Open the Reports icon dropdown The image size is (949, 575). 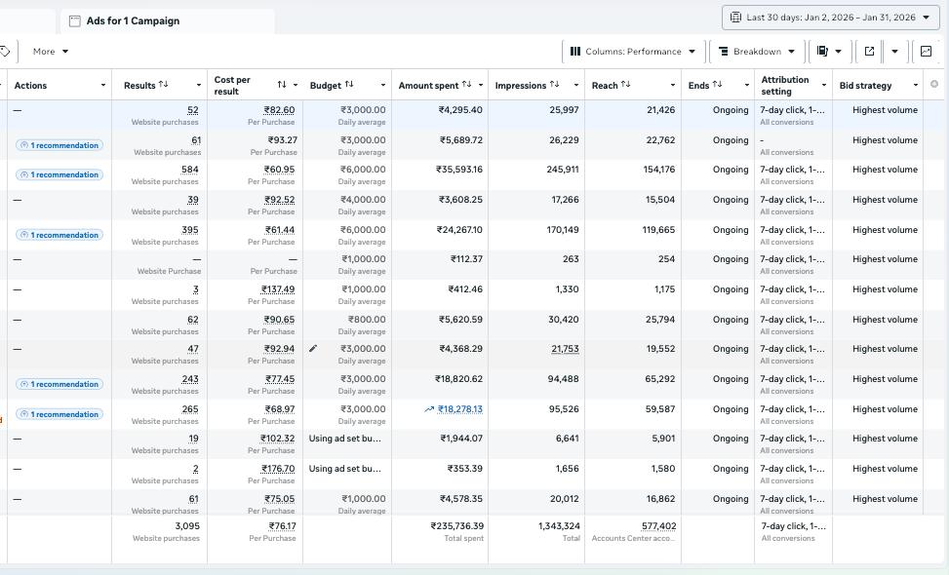click(x=828, y=51)
